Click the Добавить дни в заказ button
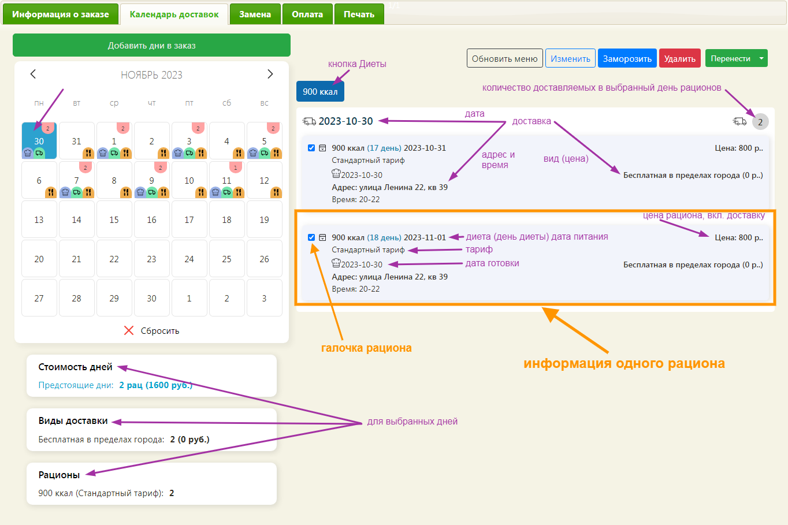The image size is (788, 525). pyautogui.click(x=151, y=45)
